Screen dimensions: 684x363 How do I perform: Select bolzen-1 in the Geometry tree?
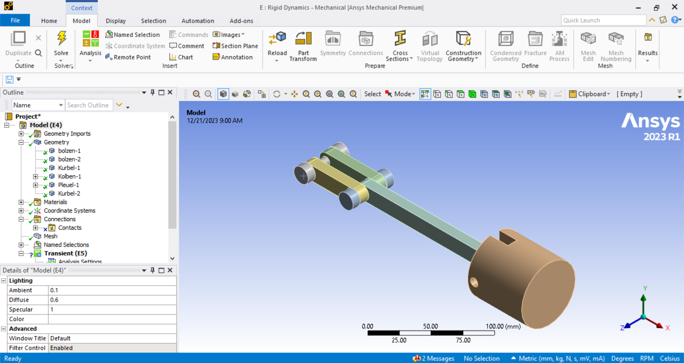[69, 151]
